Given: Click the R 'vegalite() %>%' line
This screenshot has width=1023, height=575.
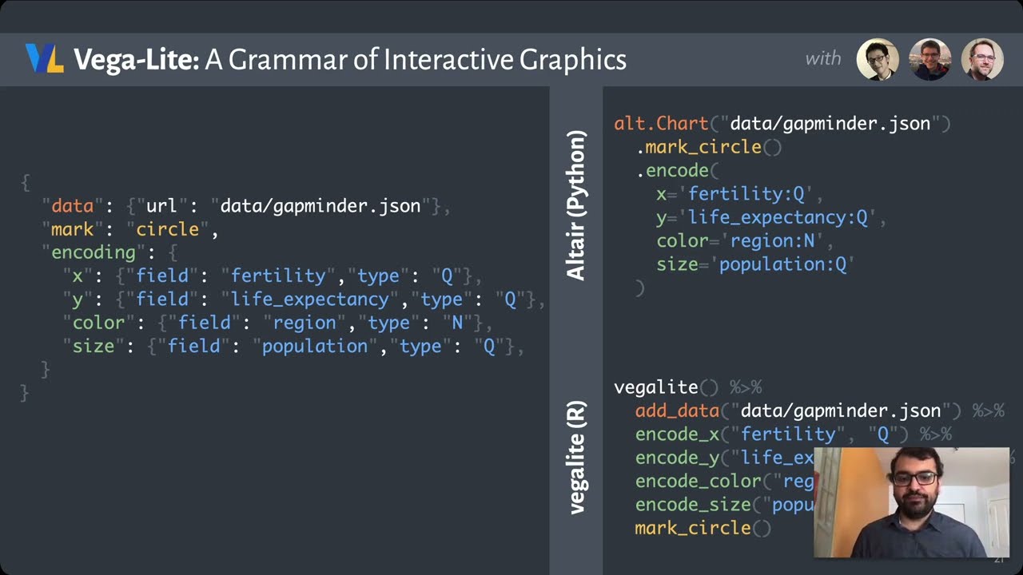Looking at the screenshot, I should (688, 387).
